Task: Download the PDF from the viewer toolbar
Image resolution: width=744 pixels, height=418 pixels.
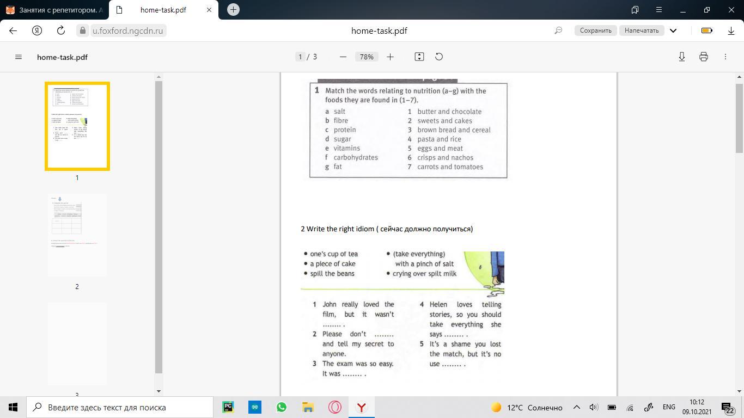Action: tap(682, 57)
